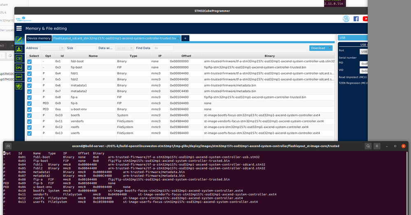Image resolution: width=411 pixels, height=215 pixels.
Task: Open the Erasing & Programming download icon
Action: (19, 49)
